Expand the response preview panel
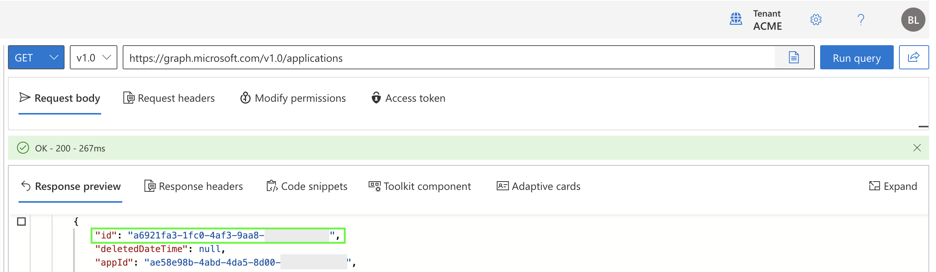936x272 pixels. (x=893, y=186)
